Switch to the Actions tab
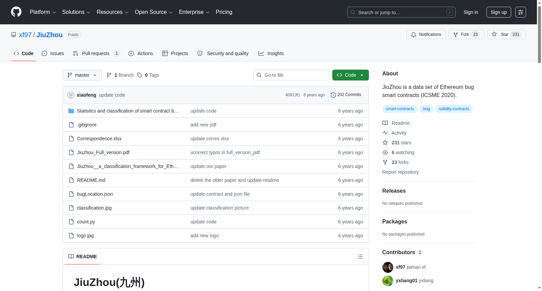 pyautogui.click(x=141, y=53)
